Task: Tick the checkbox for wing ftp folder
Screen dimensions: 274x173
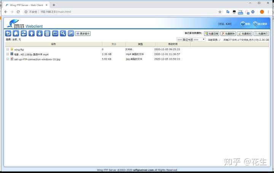Action: 8,49
